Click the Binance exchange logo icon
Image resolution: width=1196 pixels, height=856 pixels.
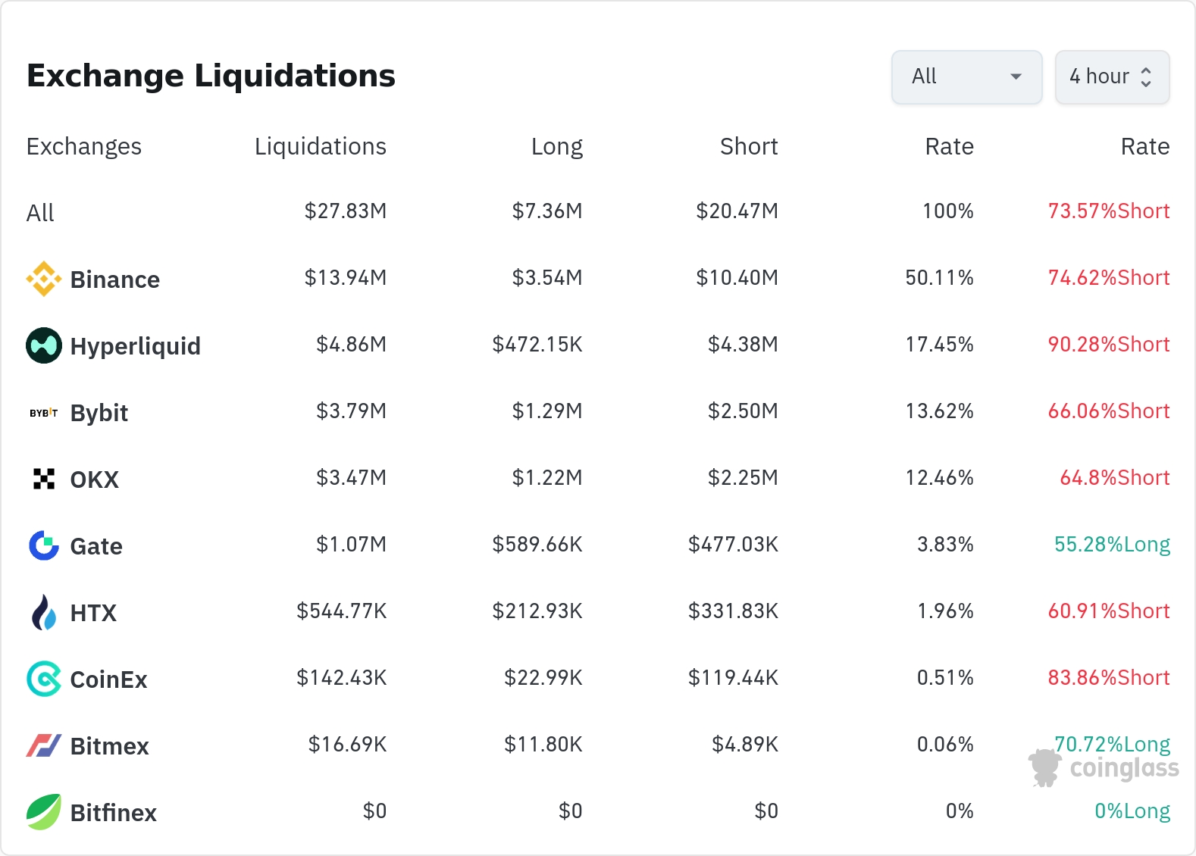tap(44, 279)
